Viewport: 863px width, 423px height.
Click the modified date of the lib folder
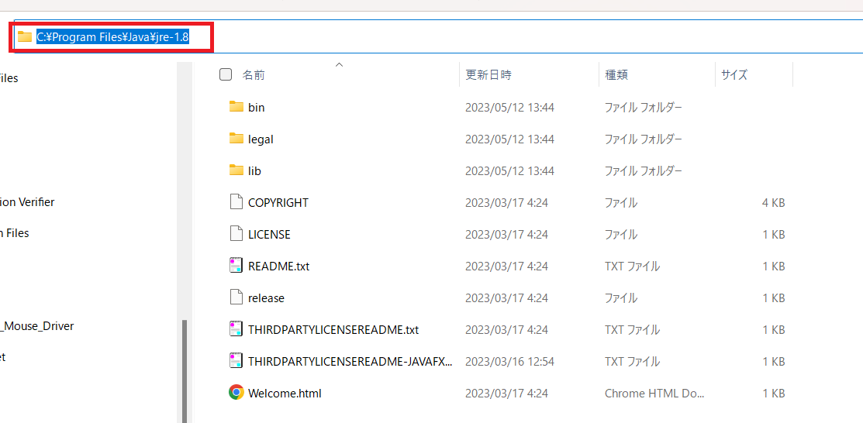pyautogui.click(x=509, y=171)
